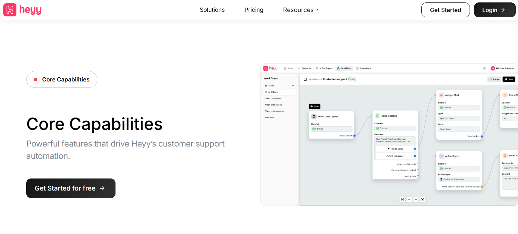This screenshot has height=234, width=518.
Task: Click the Initial Action connector dot
Action: [x=354, y=136]
